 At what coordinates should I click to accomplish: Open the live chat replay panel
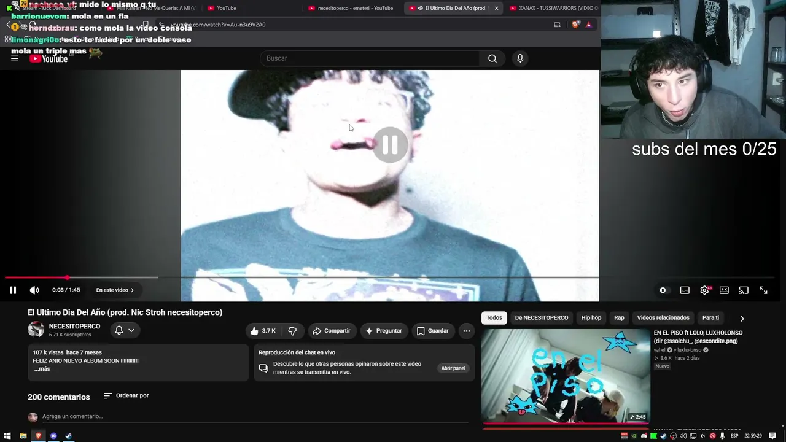pos(453,368)
